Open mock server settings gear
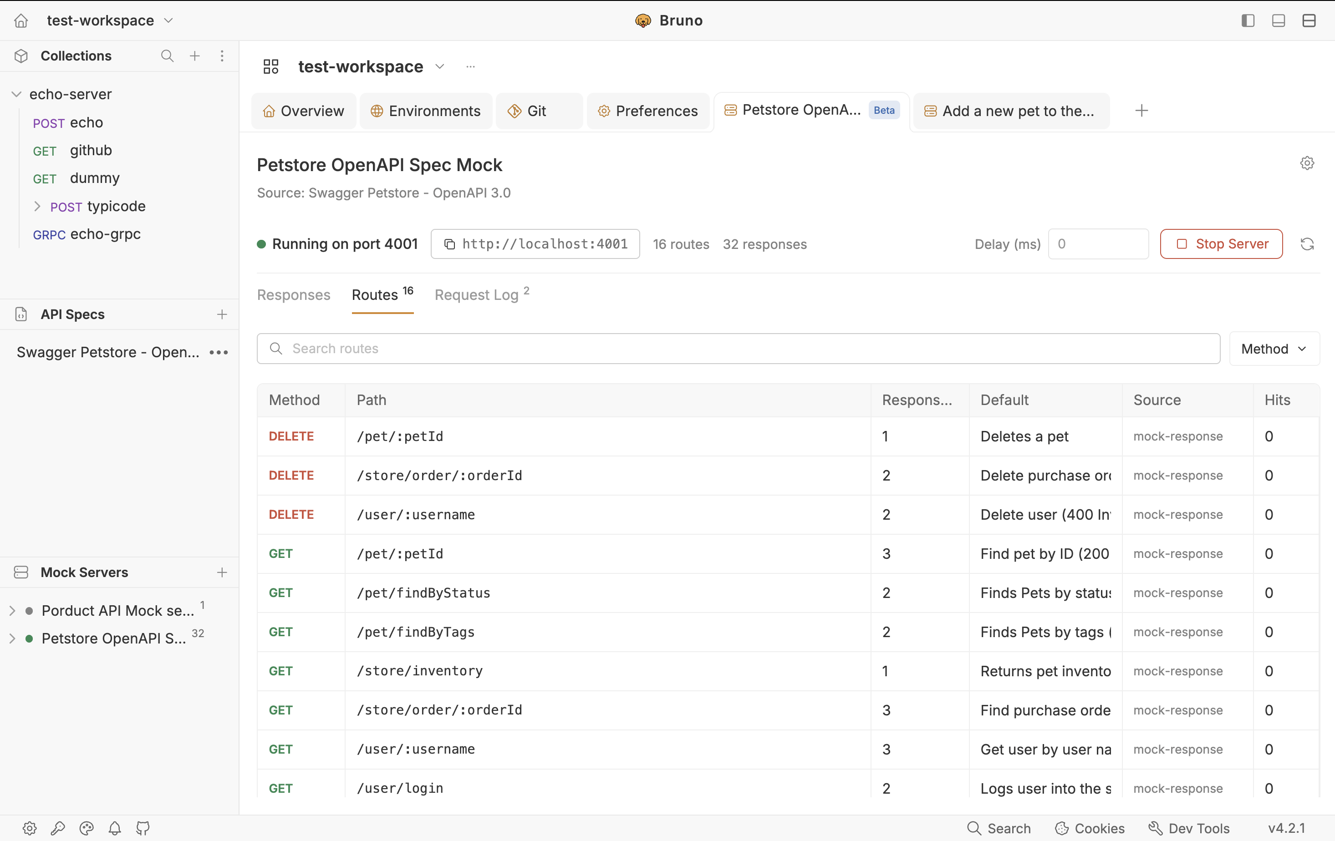Image resolution: width=1335 pixels, height=841 pixels. 1307,163
